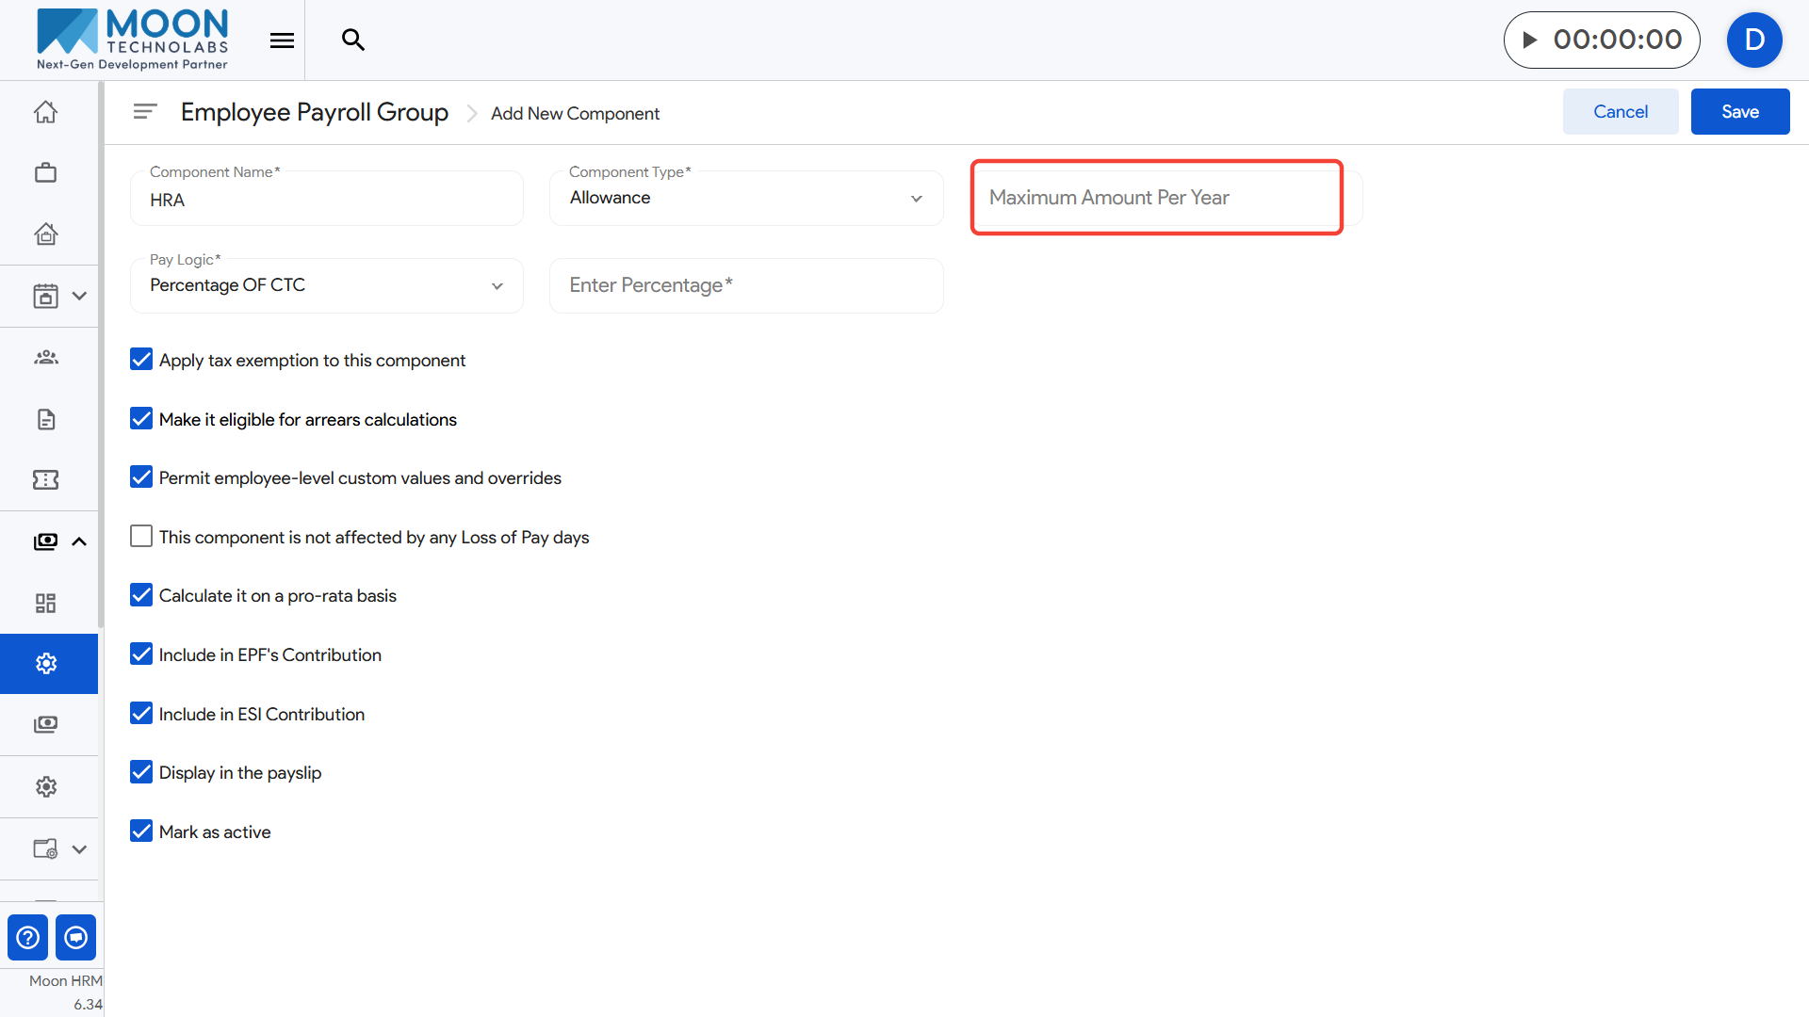Click the briefcase icon in sidebar
The image size is (1809, 1017).
(x=45, y=173)
